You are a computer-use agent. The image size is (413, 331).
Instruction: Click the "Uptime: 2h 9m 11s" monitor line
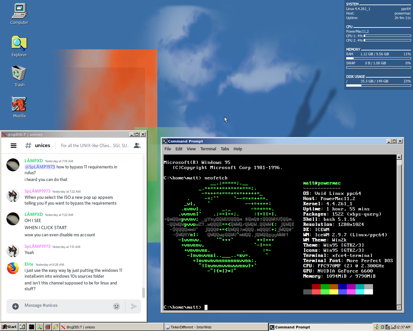[378, 18]
